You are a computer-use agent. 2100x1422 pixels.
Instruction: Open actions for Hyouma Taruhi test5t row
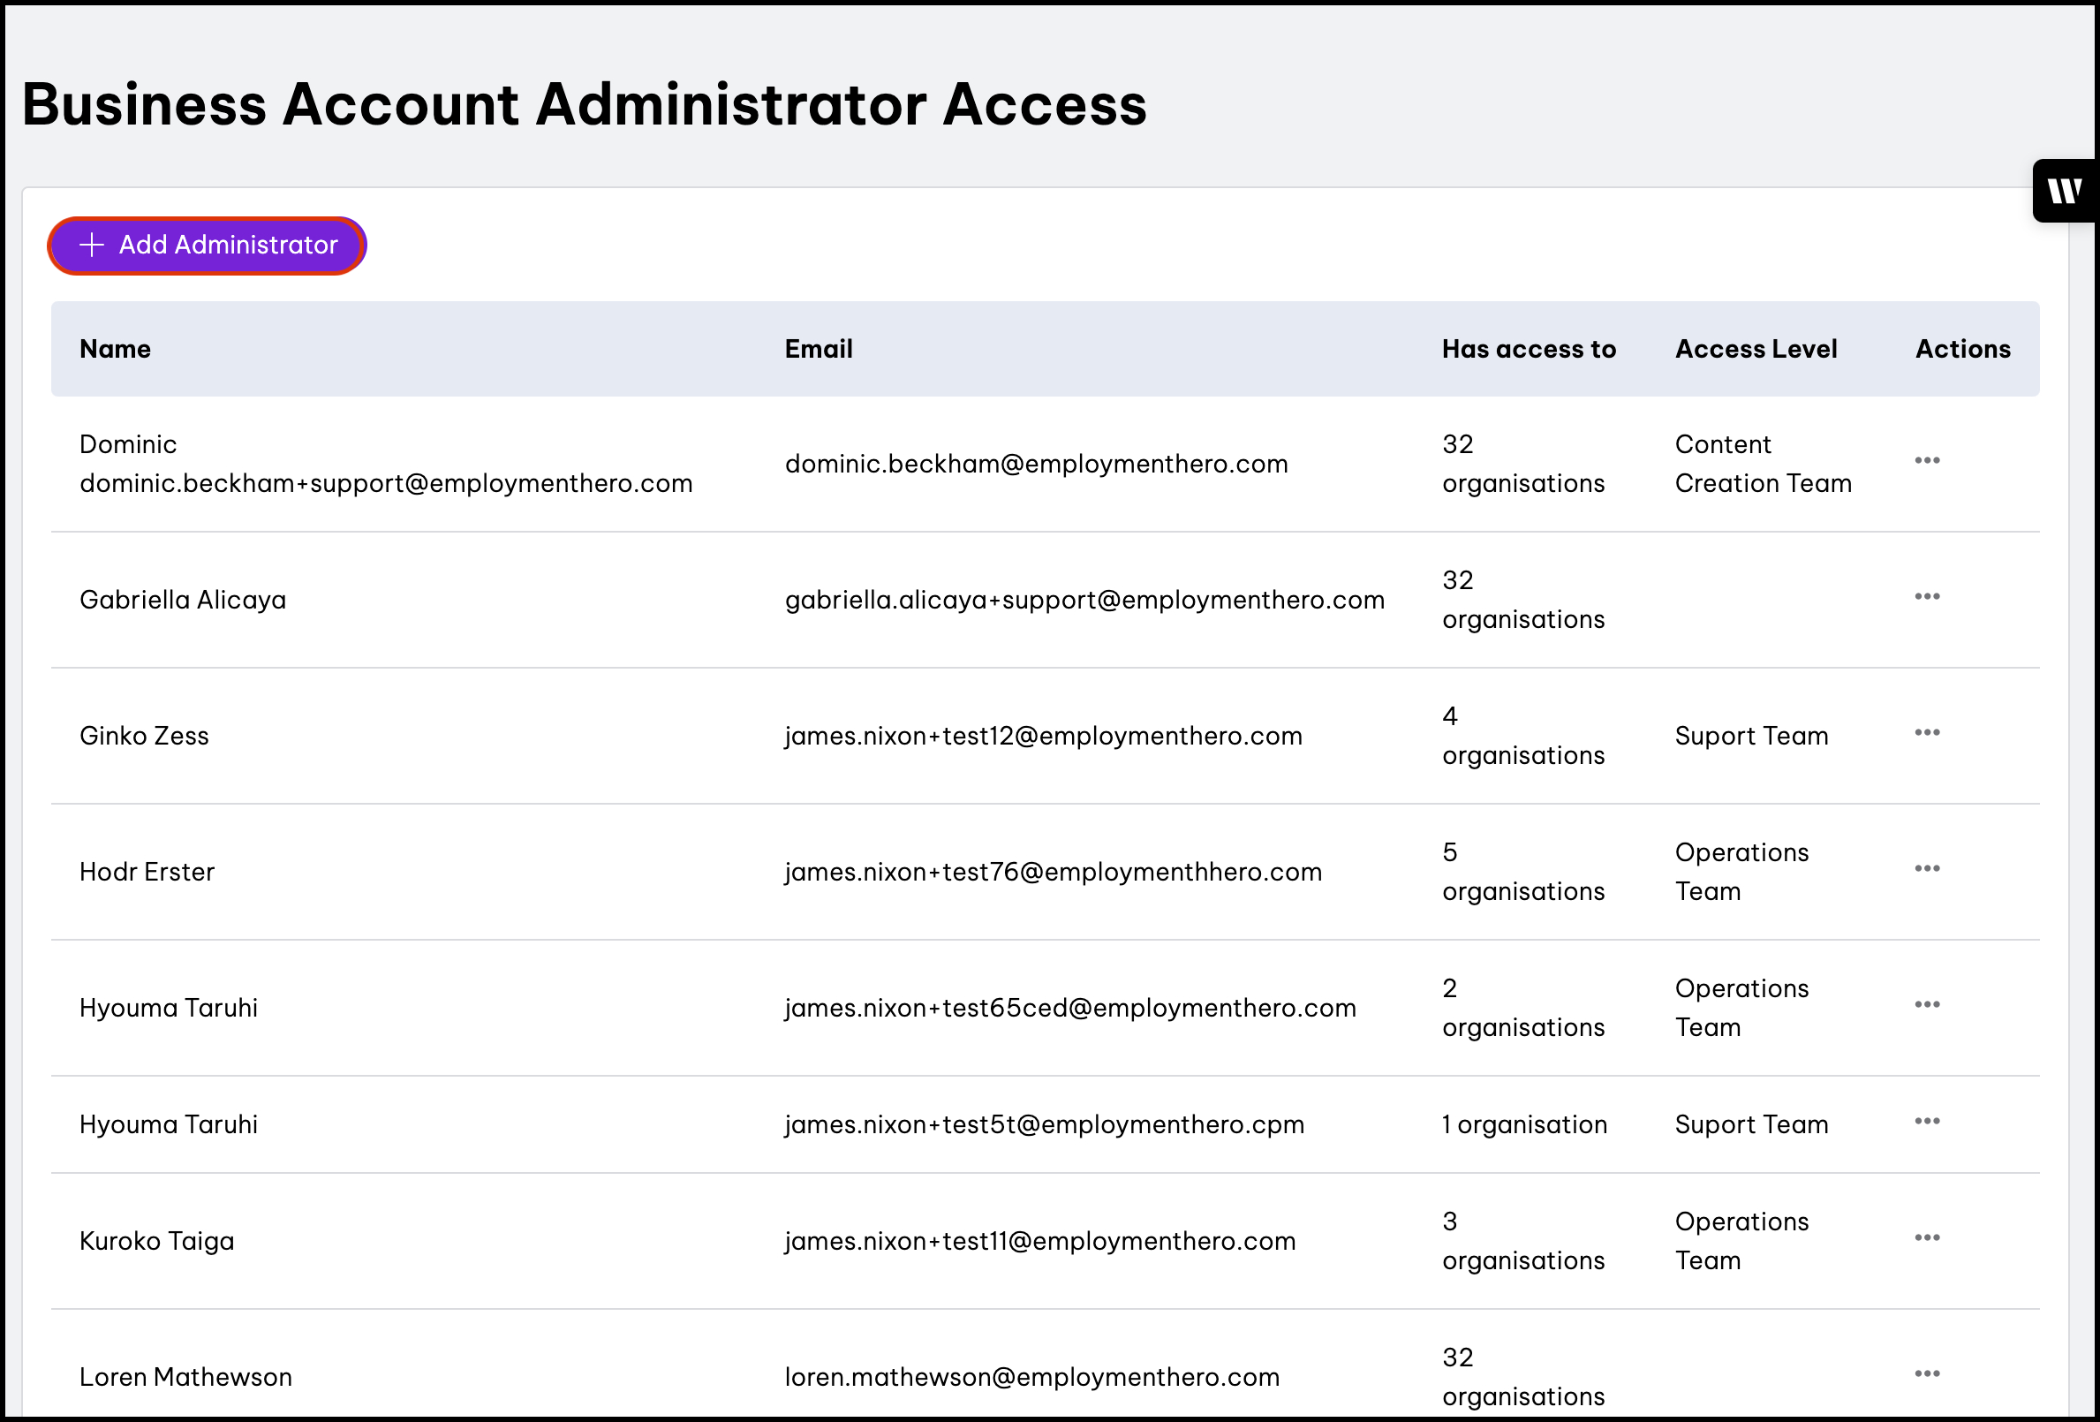pos(1927,1122)
